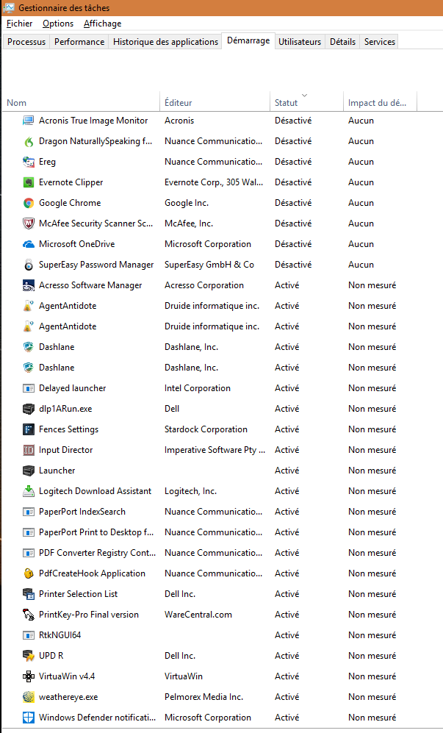Click the PaperPort IndexSearch icon
This screenshot has width=443, height=733.
(x=29, y=512)
